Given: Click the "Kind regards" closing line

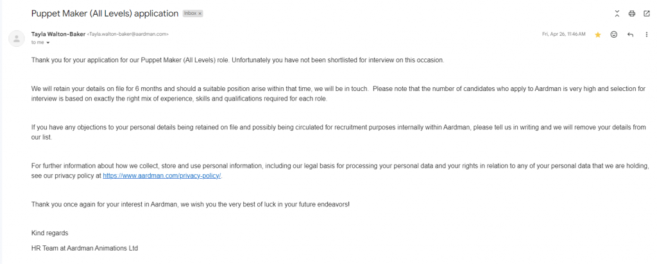Looking at the screenshot, I should 50,233.
